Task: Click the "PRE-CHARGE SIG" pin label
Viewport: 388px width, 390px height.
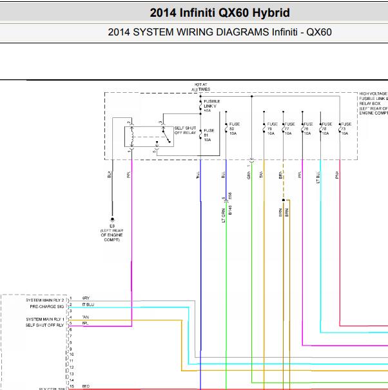Action: (47, 307)
